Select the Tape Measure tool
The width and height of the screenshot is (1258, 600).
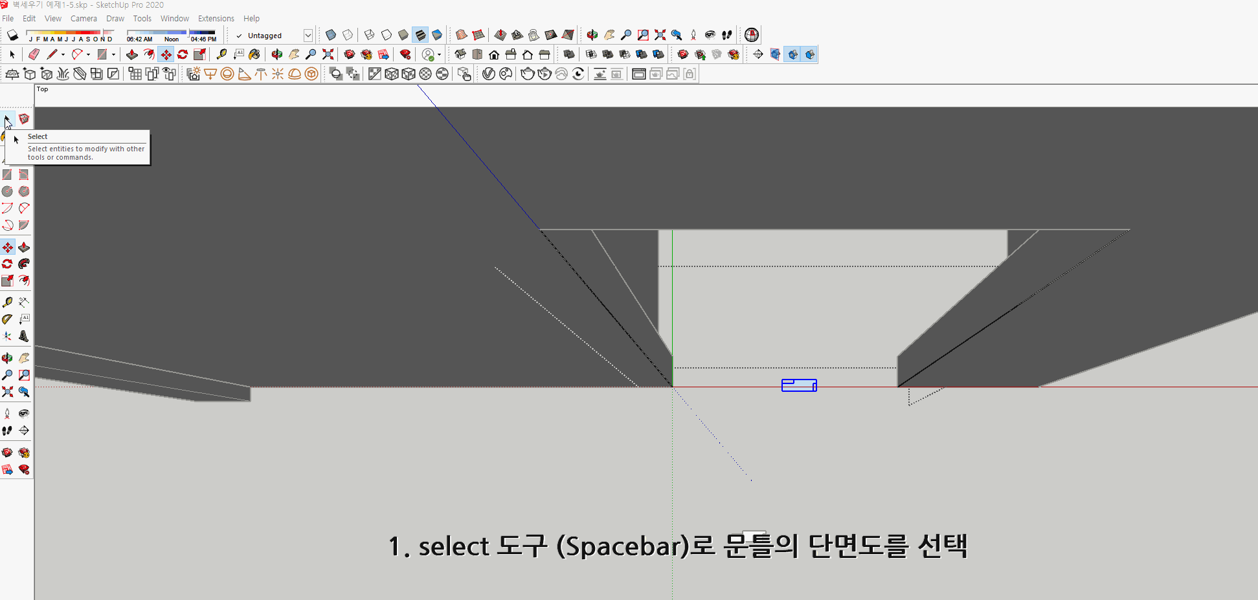(222, 54)
